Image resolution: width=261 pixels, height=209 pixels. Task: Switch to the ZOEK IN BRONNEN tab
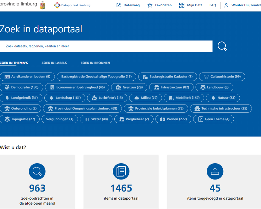[x=95, y=63]
